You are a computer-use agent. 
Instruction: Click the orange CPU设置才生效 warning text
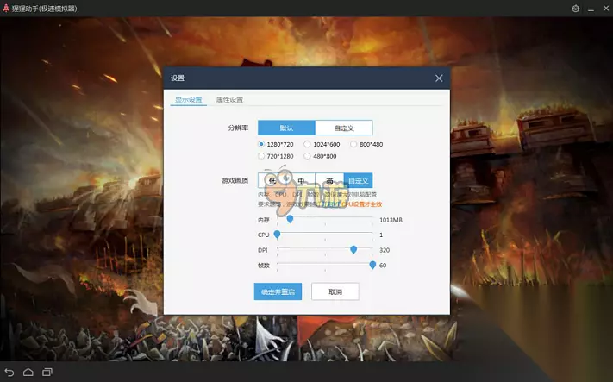[361, 204]
